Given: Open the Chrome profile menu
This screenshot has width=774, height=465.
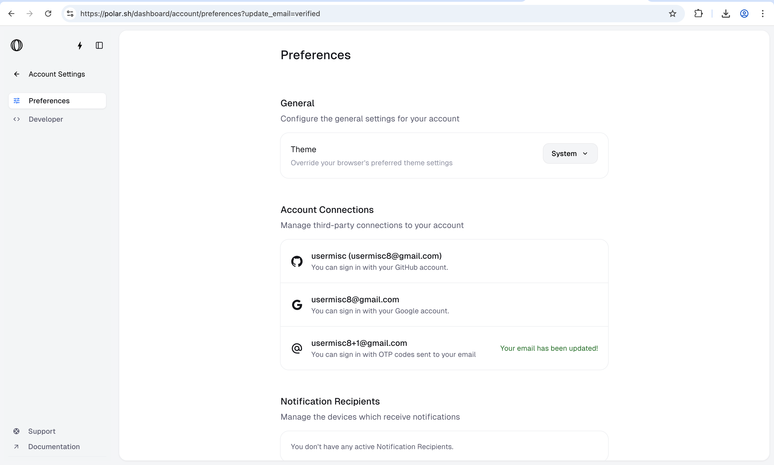Looking at the screenshot, I should tap(744, 14).
